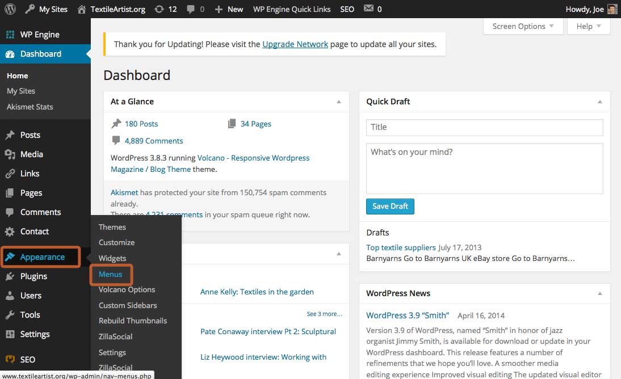This screenshot has width=621, height=379.
Task: Click the Media icon in sidebar
Action: (10, 154)
